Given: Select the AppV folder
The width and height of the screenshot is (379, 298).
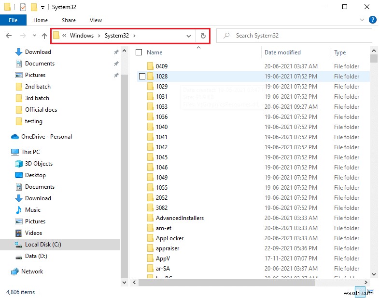Looking at the screenshot, I should point(163,259).
